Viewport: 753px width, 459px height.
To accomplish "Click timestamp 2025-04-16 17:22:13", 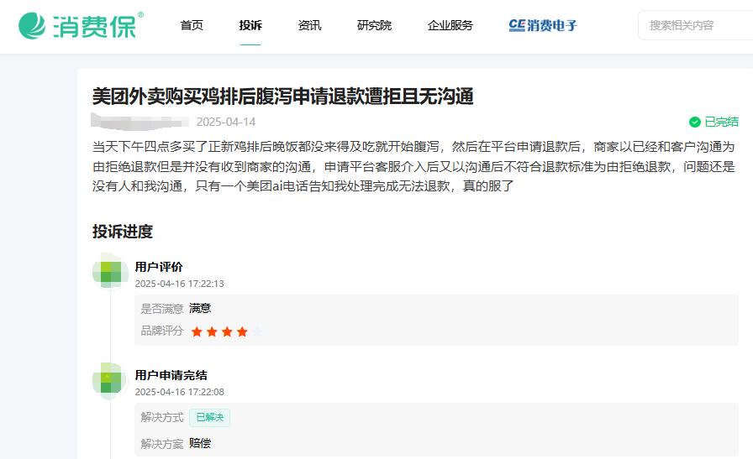I will coord(180,284).
